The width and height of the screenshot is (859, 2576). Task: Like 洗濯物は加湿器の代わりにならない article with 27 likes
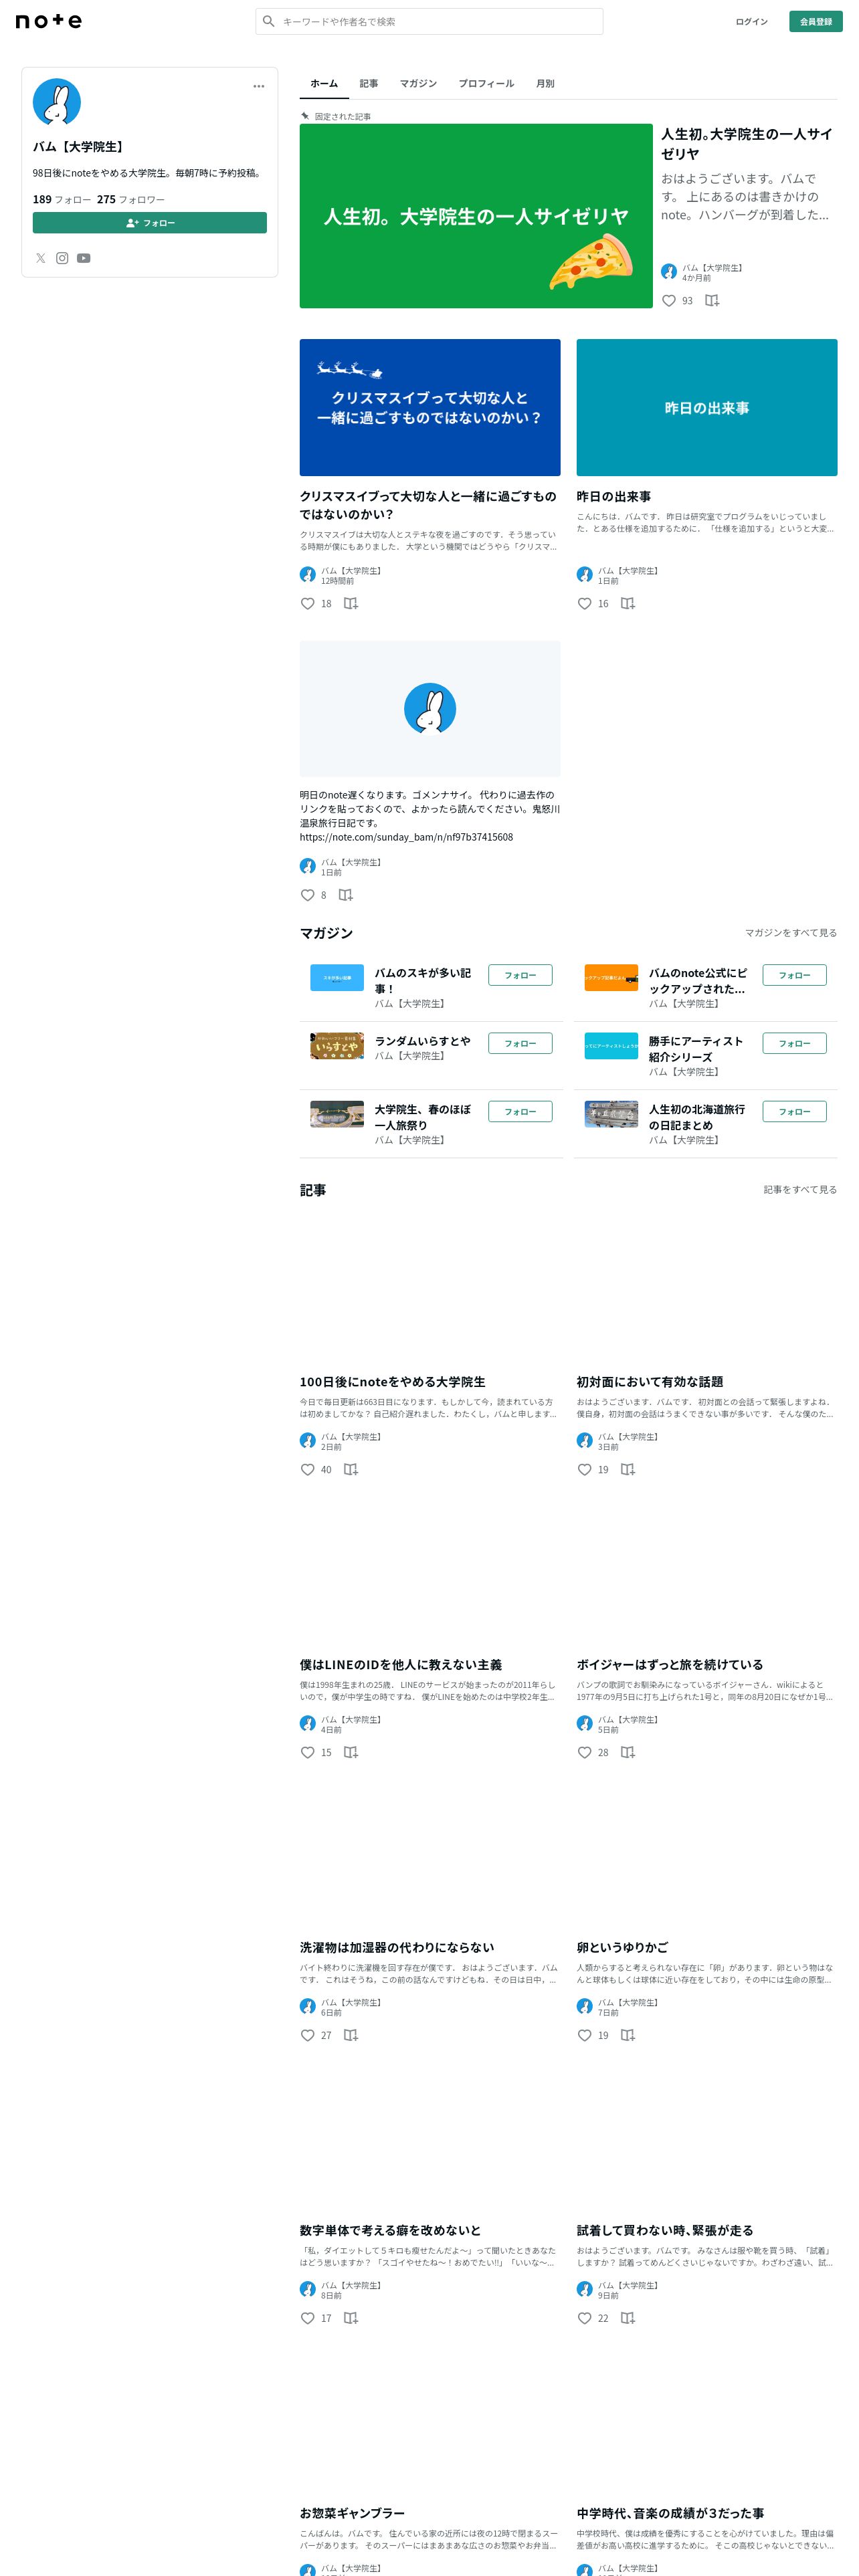click(308, 2035)
